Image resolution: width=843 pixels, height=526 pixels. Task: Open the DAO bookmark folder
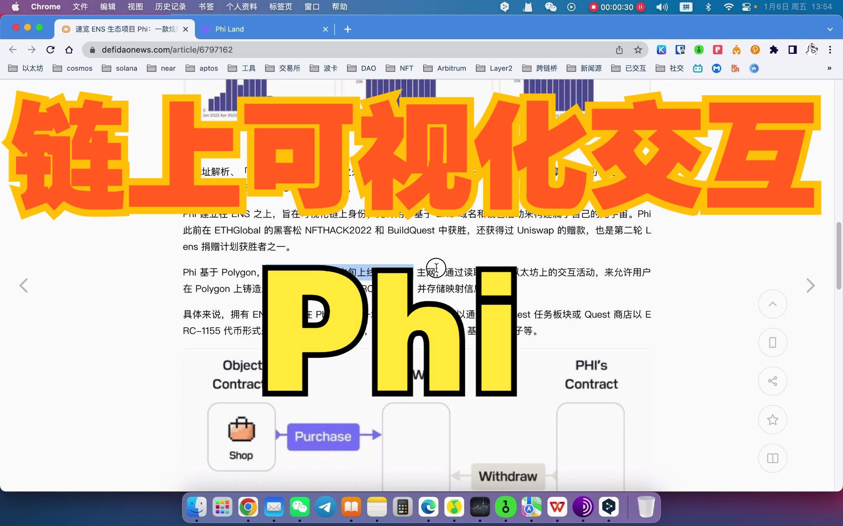(362, 68)
